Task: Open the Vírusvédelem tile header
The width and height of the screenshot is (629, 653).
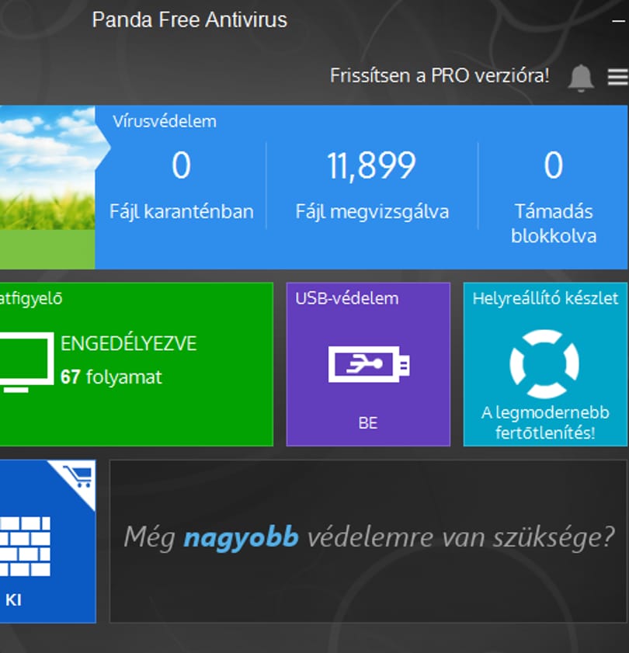Action: click(165, 122)
